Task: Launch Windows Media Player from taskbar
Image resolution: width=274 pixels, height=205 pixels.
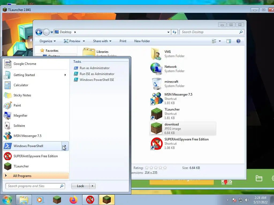Action: coord(40,200)
